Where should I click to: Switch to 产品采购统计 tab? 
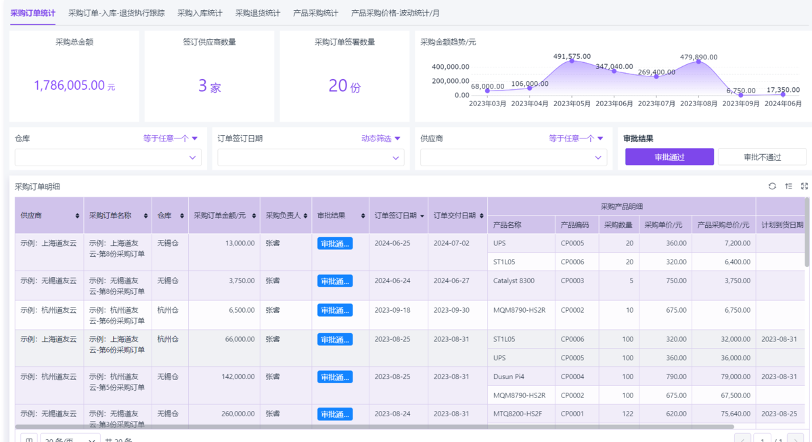click(x=315, y=13)
